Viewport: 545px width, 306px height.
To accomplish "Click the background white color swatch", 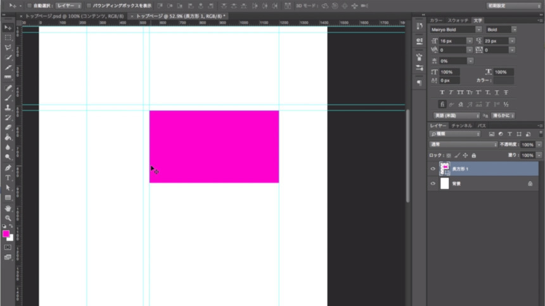I will tap(11, 239).
